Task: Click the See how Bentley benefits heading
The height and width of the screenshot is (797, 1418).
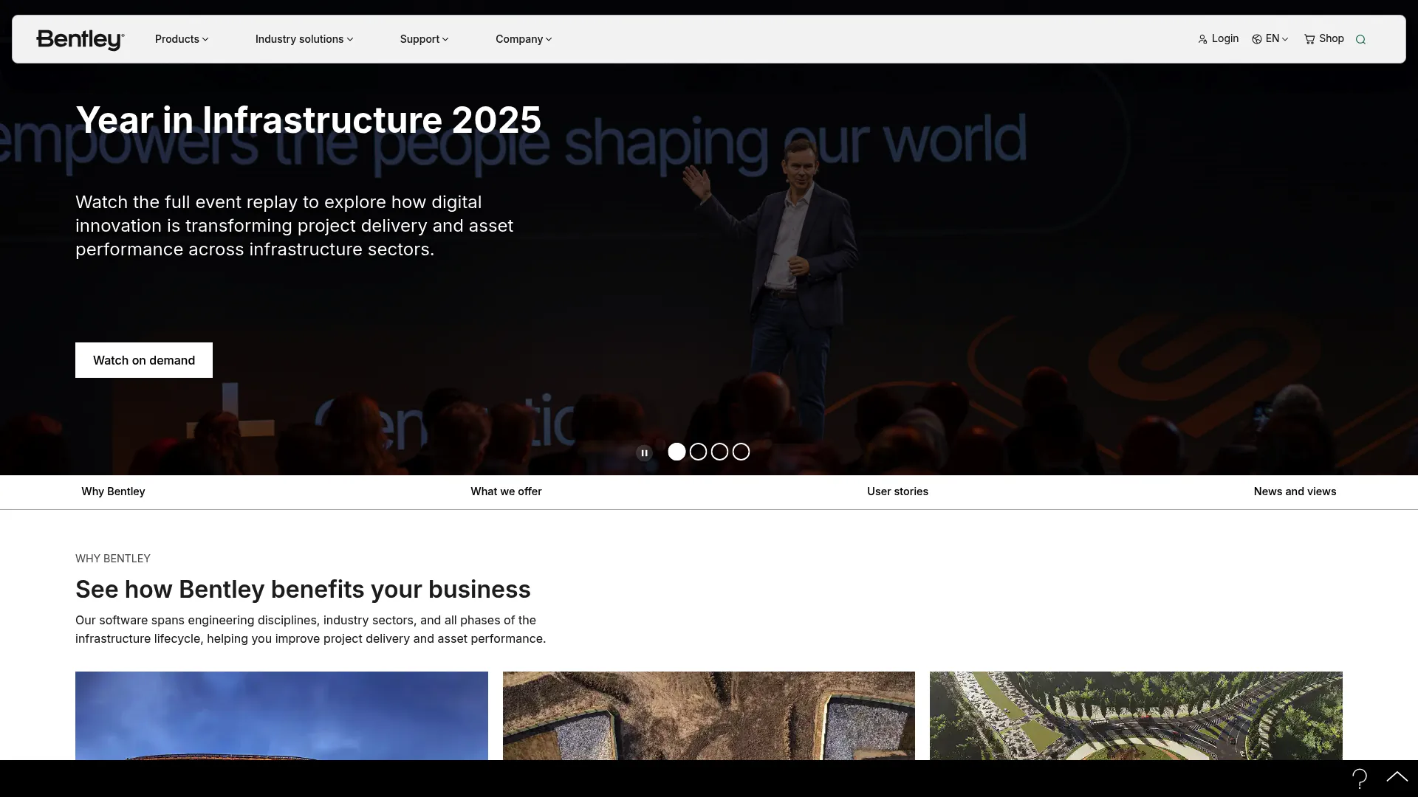Action: (303, 590)
